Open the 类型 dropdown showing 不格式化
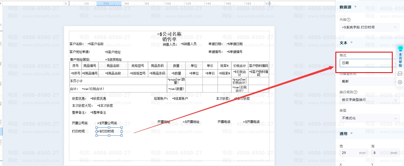This screenshot has width=404, height=166. (369, 118)
